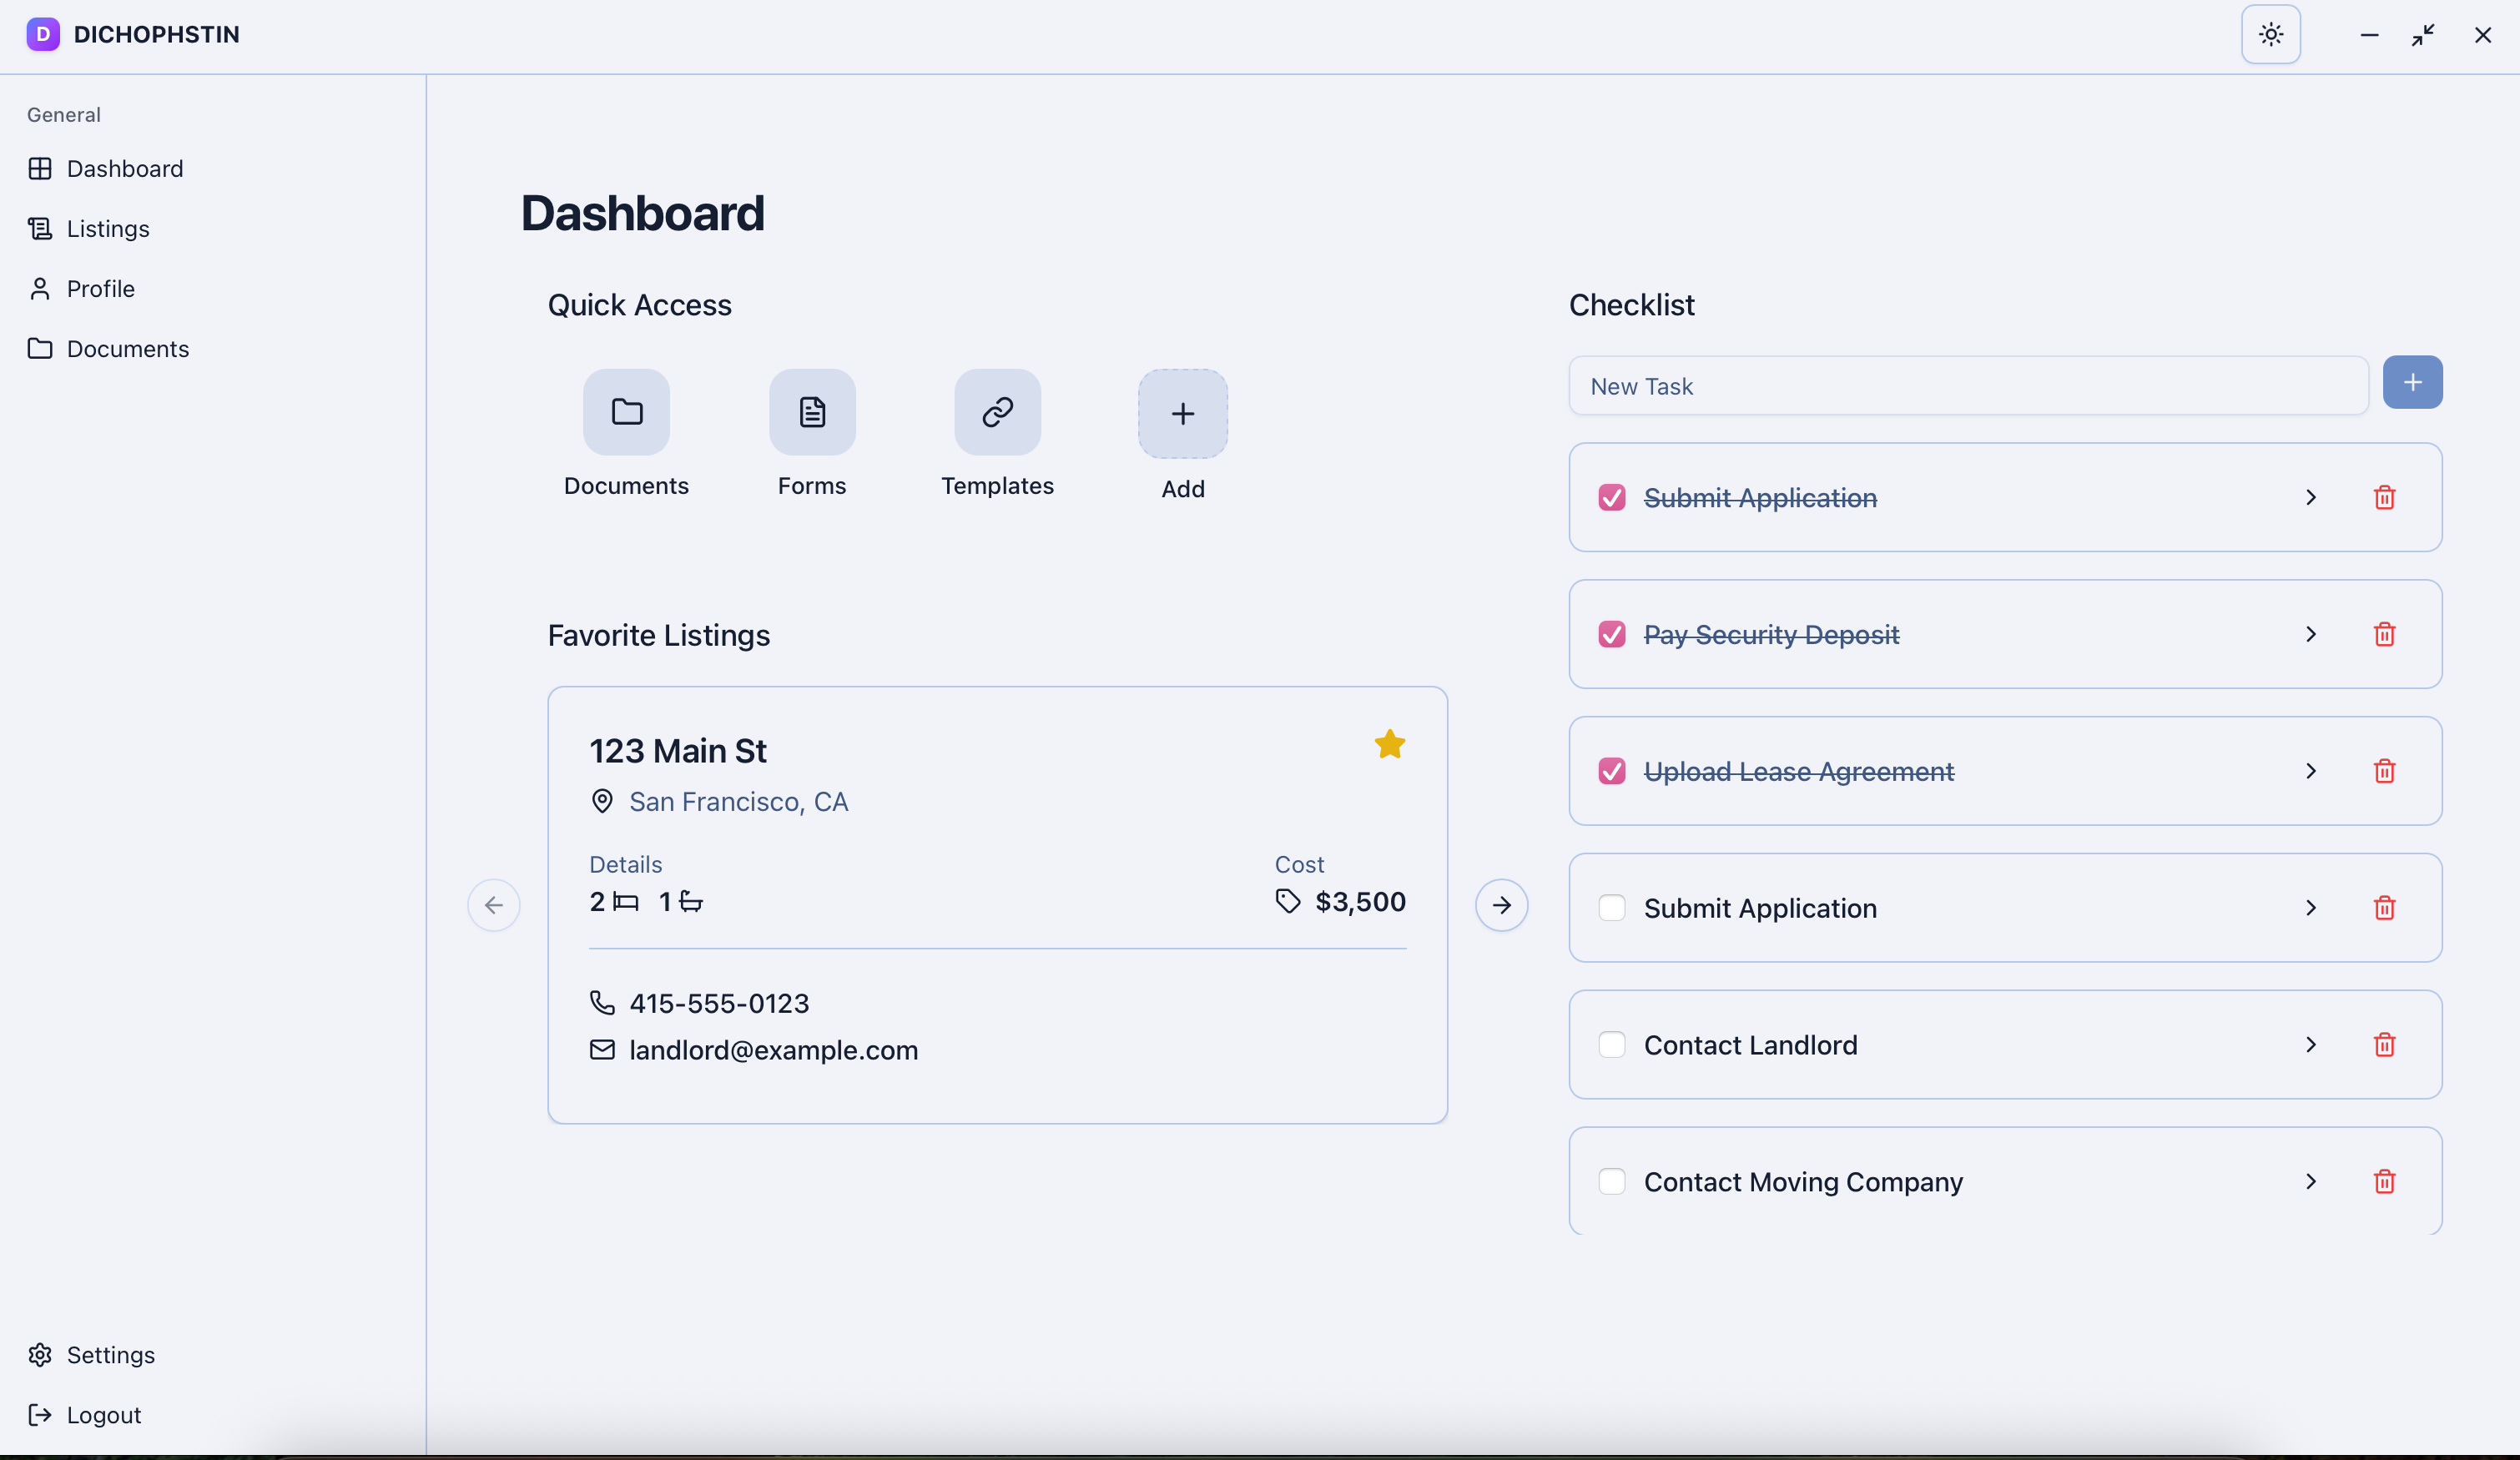Open the Templates link icon
The width and height of the screenshot is (2520, 1460).
click(997, 412)
